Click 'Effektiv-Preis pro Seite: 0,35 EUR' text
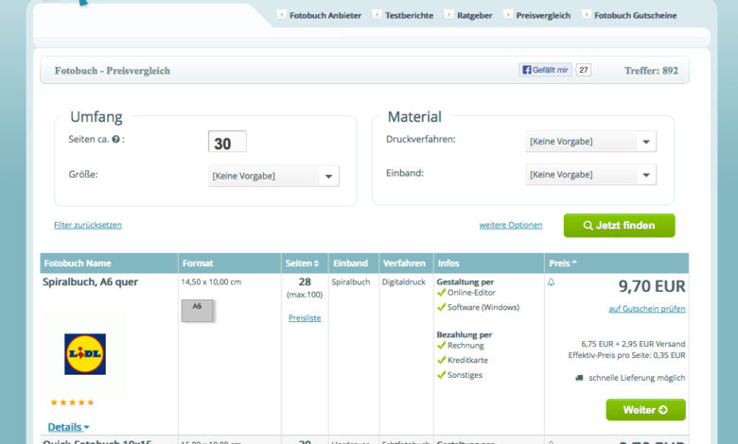 click(626, 355)
